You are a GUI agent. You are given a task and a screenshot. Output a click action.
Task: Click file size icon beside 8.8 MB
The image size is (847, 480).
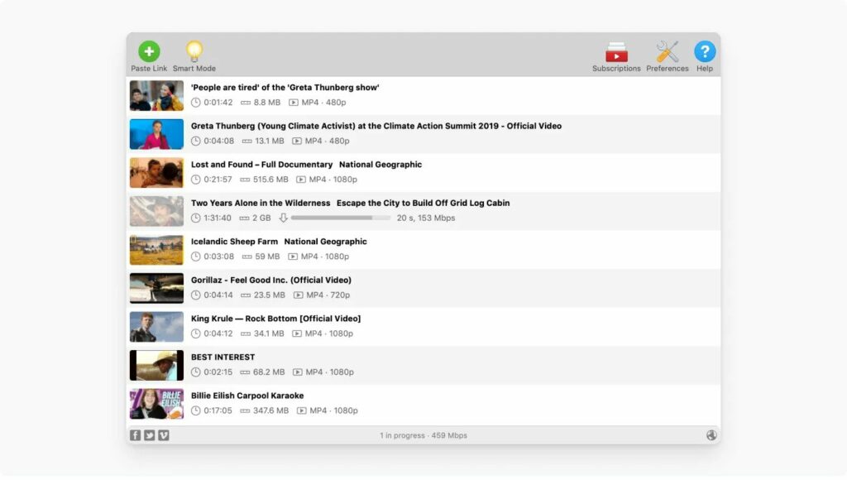(246, 103)
